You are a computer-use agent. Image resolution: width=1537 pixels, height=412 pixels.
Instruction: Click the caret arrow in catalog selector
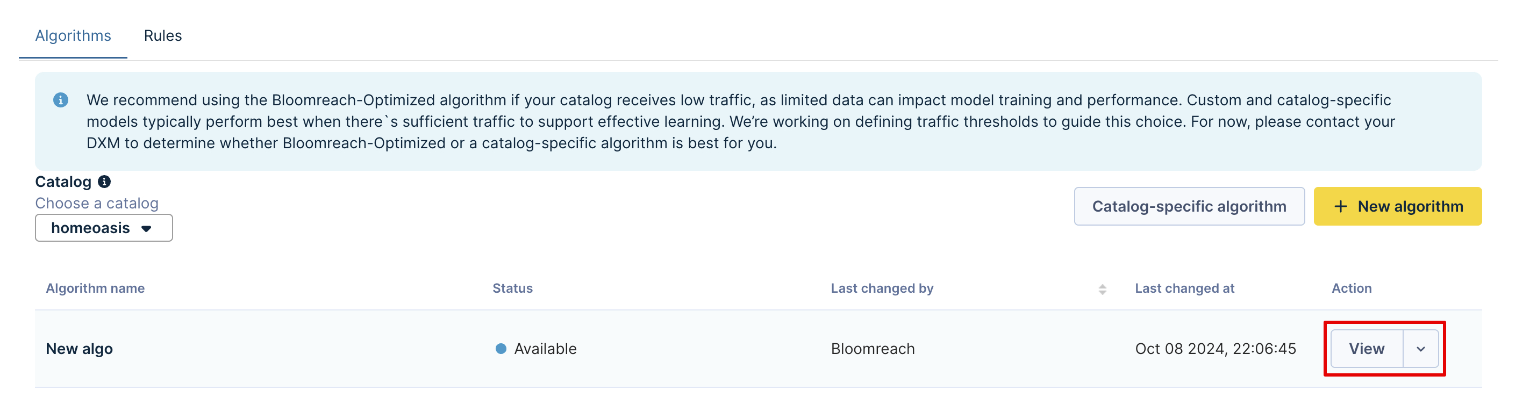[x=146, y=229]
